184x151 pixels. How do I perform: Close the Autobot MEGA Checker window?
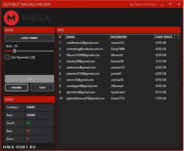click(x=179, y=4)
